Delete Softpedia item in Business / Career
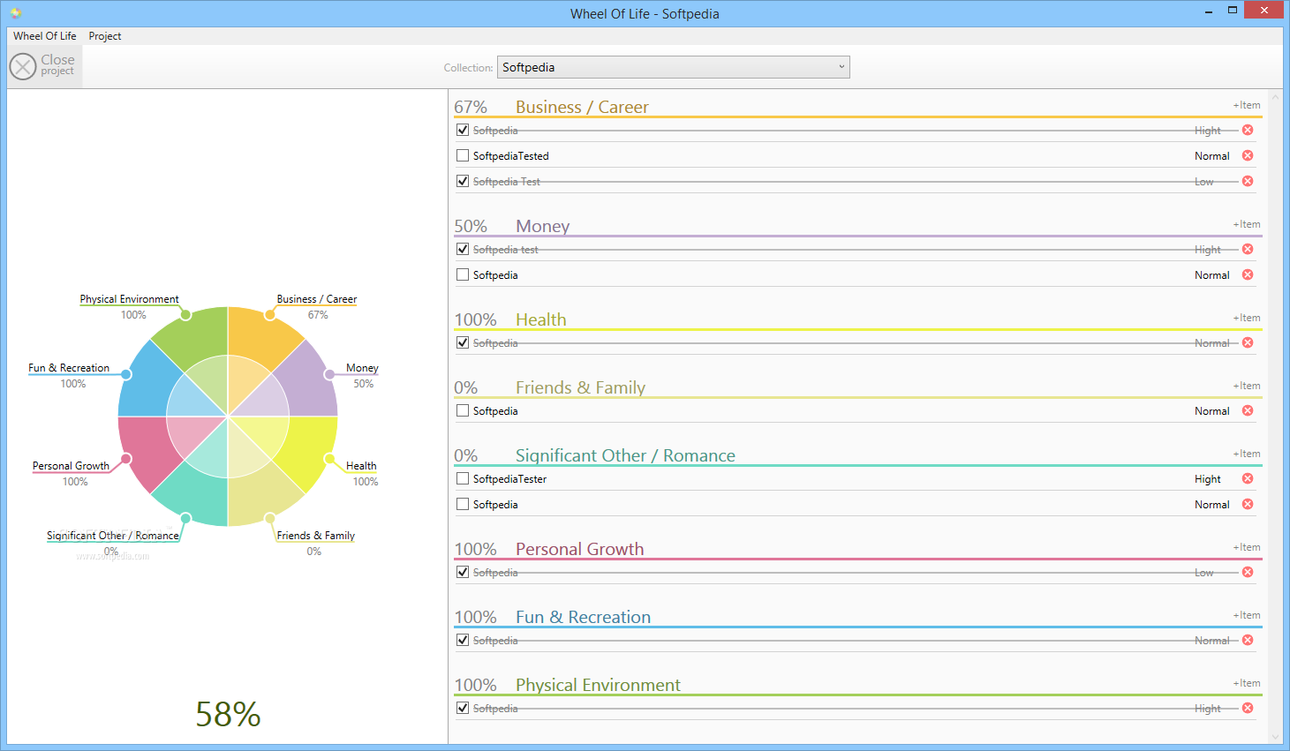This screenshot has height=751, width=1290. [x=1248, y=130]
